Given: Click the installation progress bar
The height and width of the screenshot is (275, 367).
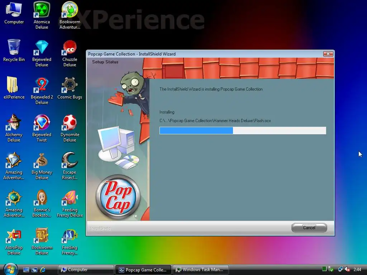Looking at the screenshot, I should coord(243,130).
